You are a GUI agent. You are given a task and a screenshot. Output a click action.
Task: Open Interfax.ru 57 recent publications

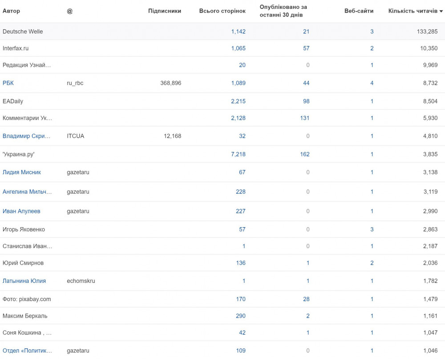click(306, 48)
